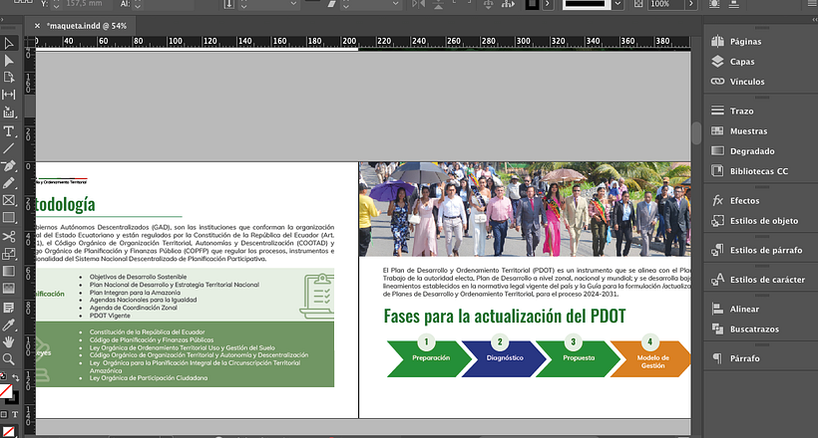The width and height of the screenshot is (818, 438).
Task: Select the Selection tool (black arrow)
Action: coord(9,43)
